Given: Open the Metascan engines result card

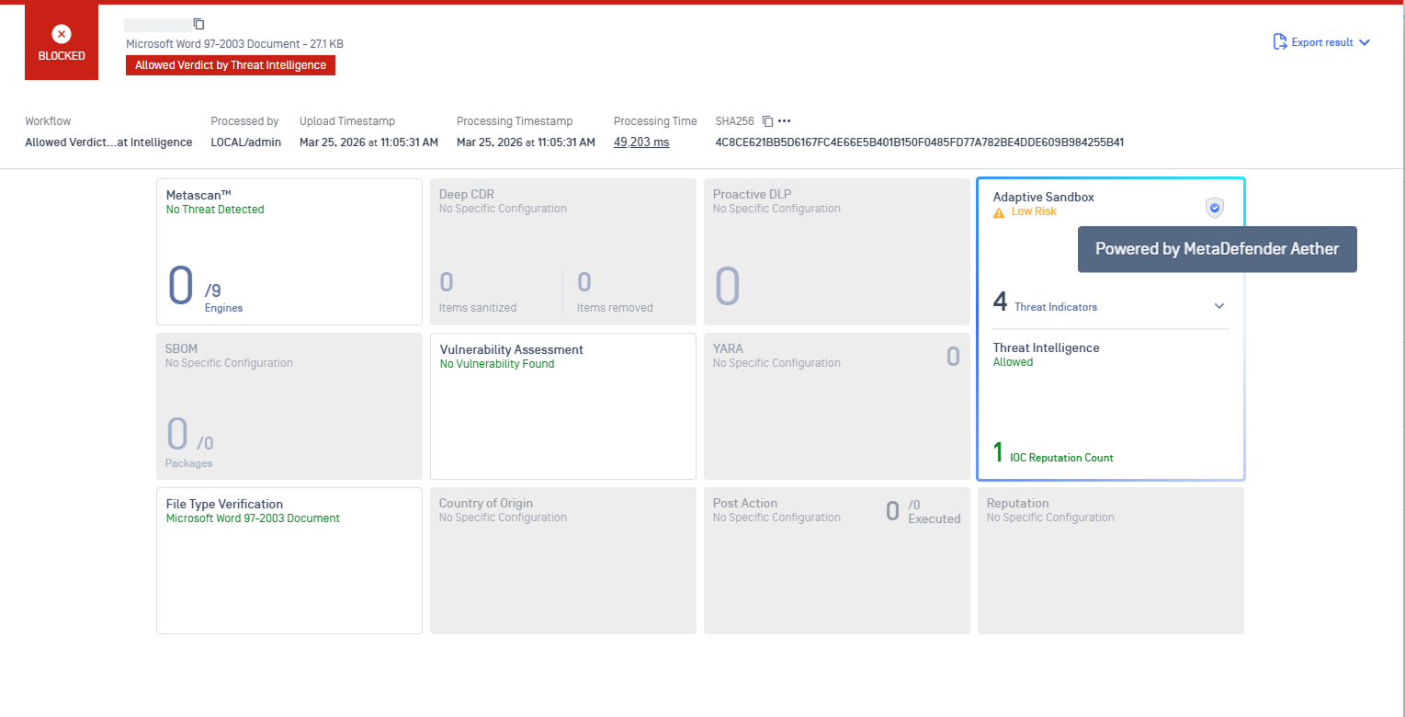Looking at the screenshot, I should 289,251.
